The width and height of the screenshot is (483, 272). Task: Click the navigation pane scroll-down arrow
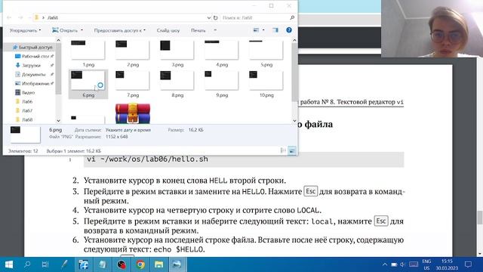pos(58,121)
